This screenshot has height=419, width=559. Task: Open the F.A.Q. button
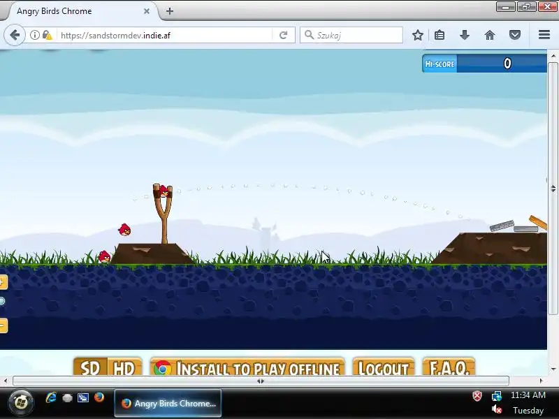[x=449, y=367]
